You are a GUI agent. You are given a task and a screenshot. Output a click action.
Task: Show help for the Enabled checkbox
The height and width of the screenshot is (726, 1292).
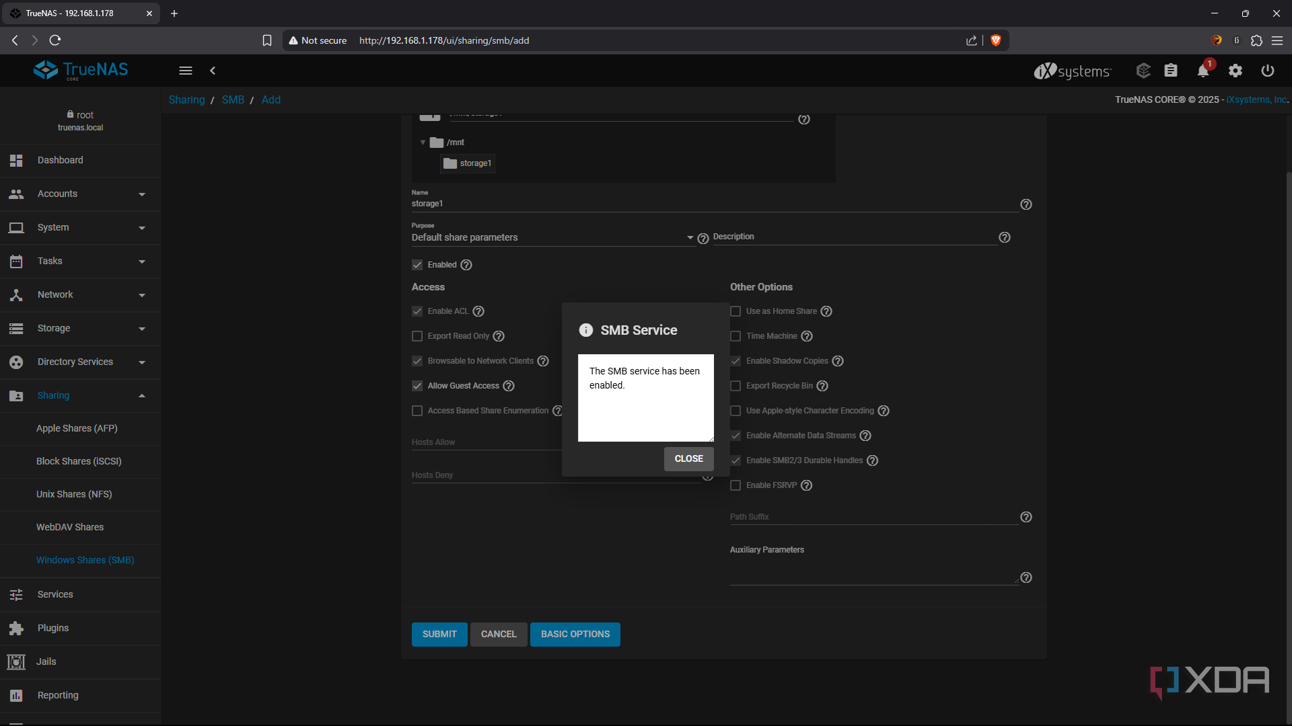point(466,265)
